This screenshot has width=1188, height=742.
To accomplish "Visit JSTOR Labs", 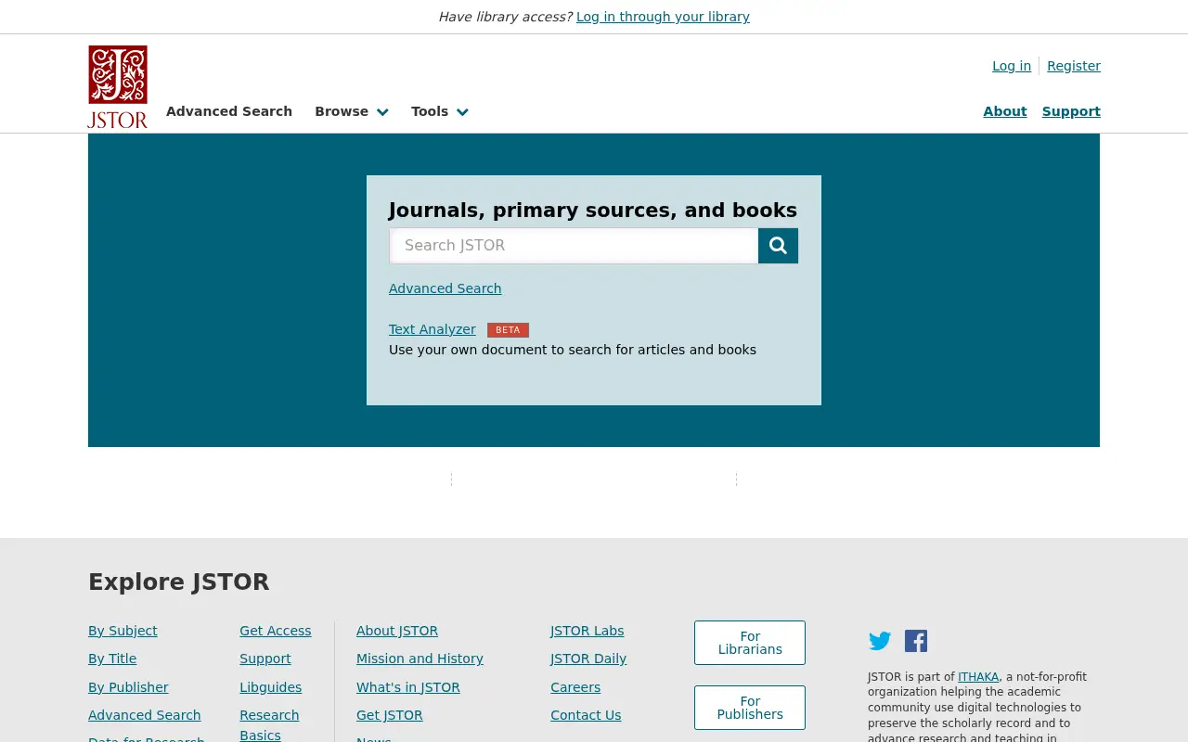I will (588, 631).
